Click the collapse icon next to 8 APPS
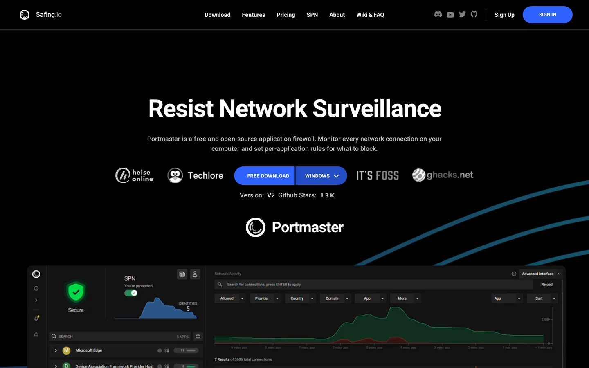This screenshot has width=589, height=368. click(198, 336)
